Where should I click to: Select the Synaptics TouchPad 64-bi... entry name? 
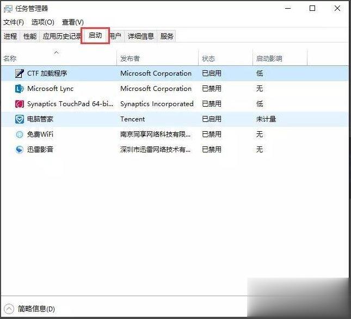click(x=70, y=104)
